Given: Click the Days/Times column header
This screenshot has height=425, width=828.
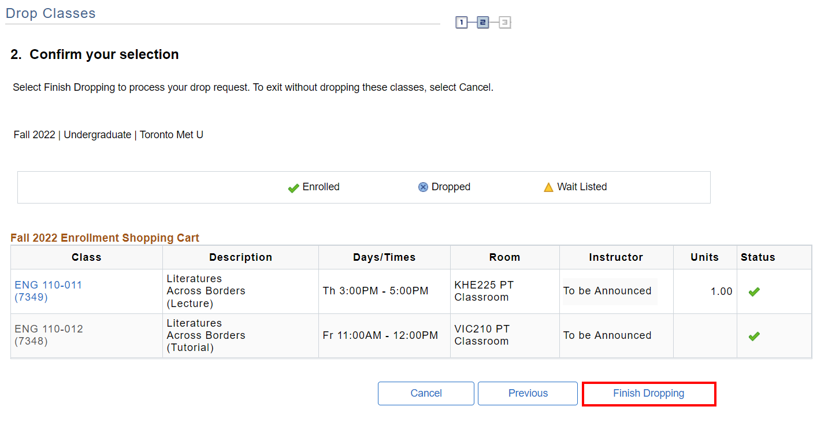Looking at the screenshot, I should tap(384, 257).
